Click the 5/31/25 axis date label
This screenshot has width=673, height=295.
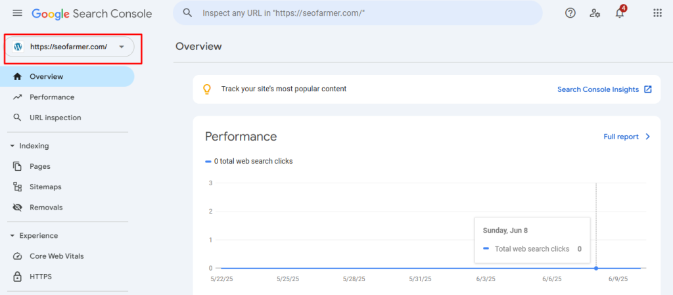click(x=421, y=279)
